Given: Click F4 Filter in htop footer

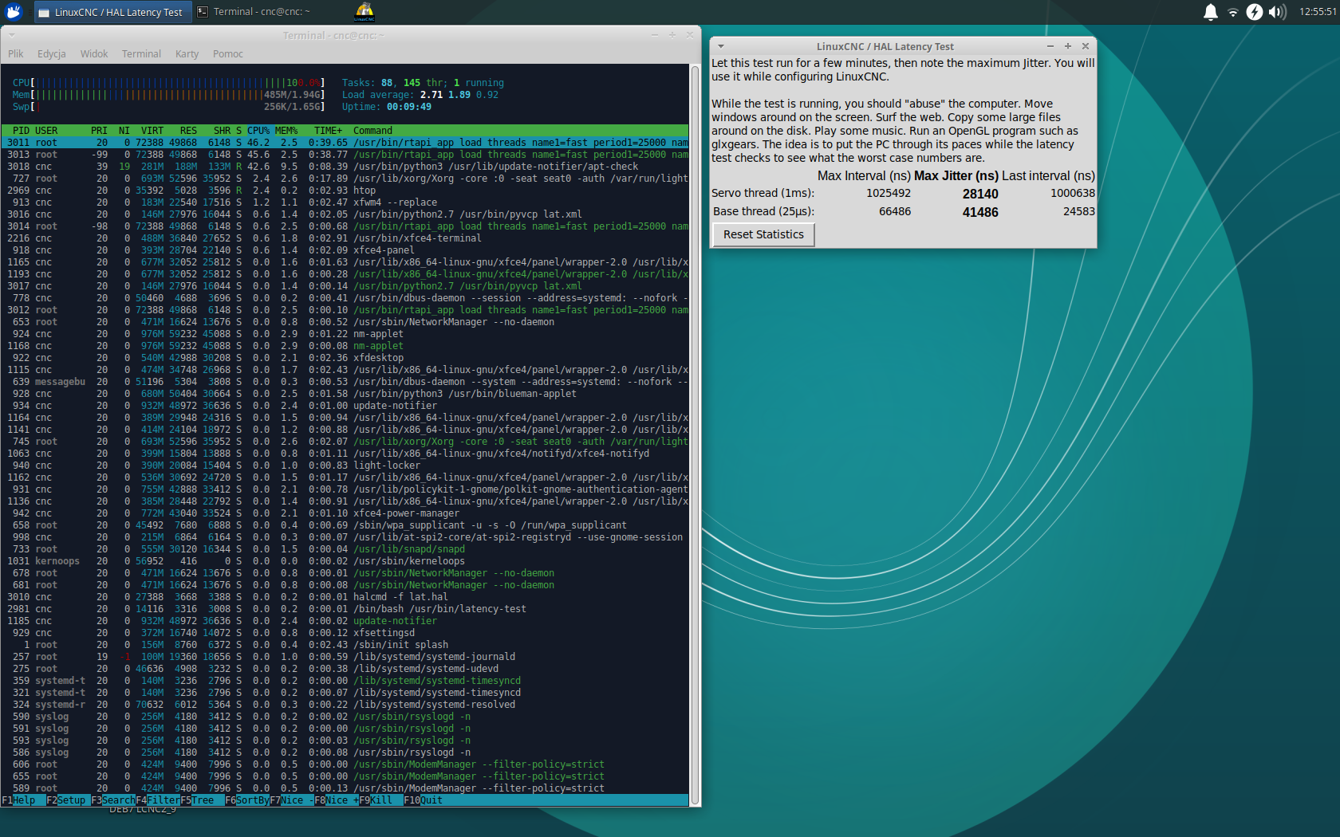Looking at the screenshot, I should (158, 800).
